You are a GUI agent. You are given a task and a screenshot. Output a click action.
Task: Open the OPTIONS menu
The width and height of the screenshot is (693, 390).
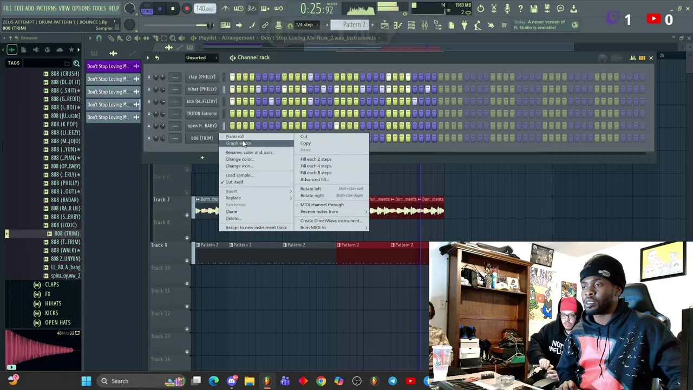click(x=81, y=9)
